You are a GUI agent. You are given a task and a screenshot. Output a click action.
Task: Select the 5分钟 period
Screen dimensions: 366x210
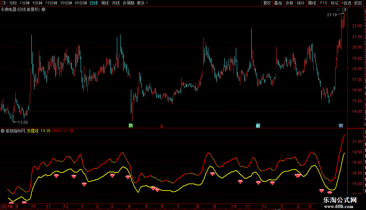[x=37, y=3]
